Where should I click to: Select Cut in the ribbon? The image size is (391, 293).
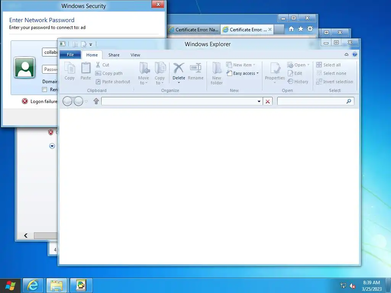[x=103, y=65]
